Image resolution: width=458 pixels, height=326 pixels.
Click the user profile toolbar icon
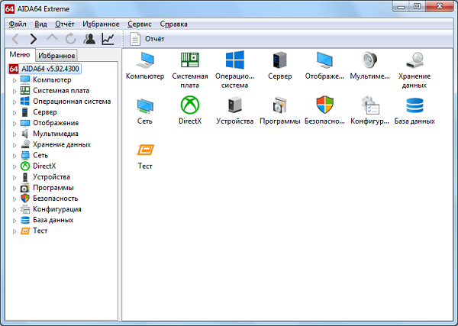(x=89, y=39)
